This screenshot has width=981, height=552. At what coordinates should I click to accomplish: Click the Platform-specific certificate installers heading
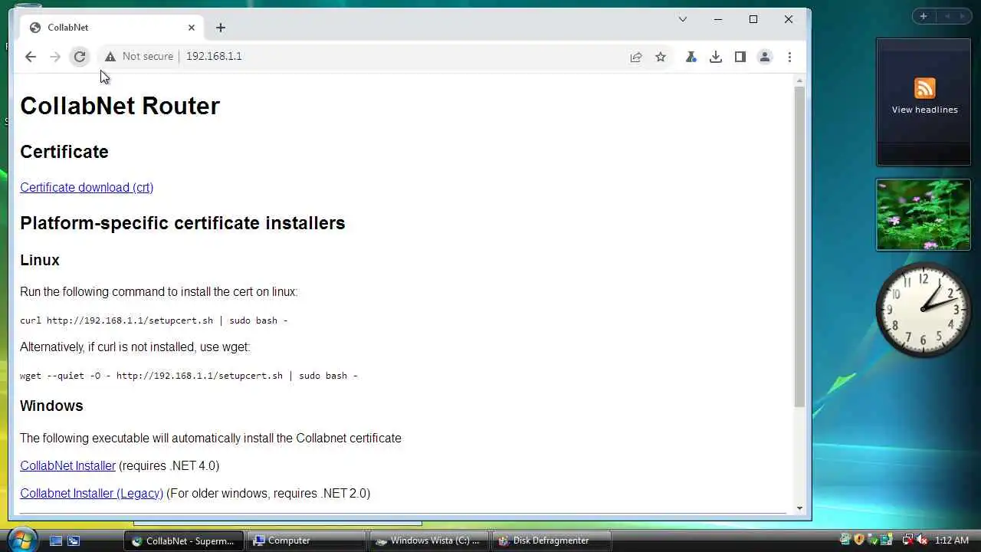(x=182, y=223)
